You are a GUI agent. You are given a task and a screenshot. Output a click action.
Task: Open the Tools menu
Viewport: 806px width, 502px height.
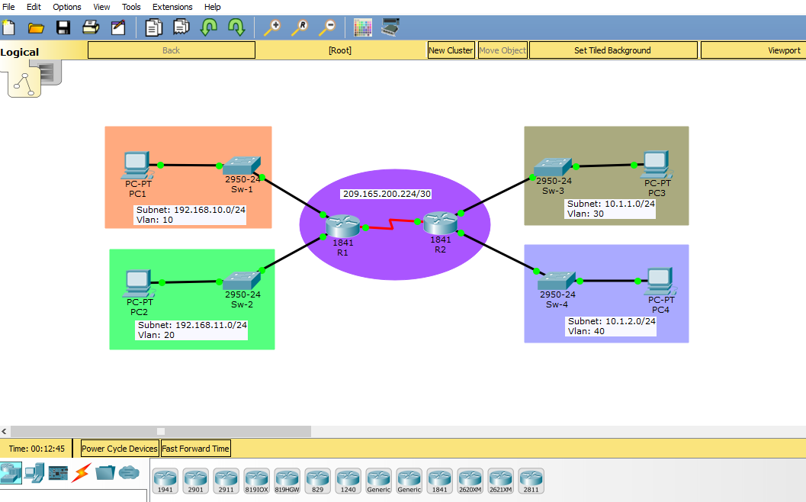pyautogui.click(x=131, y=7)
